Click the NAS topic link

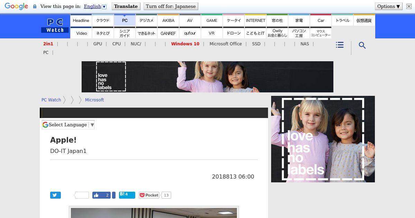click(x=305, y=44)
